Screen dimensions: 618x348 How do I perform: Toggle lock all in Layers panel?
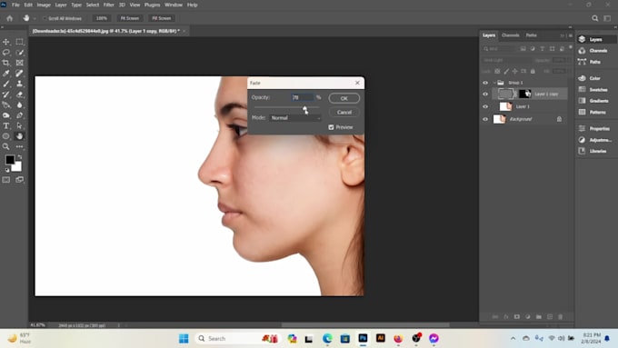533,72
